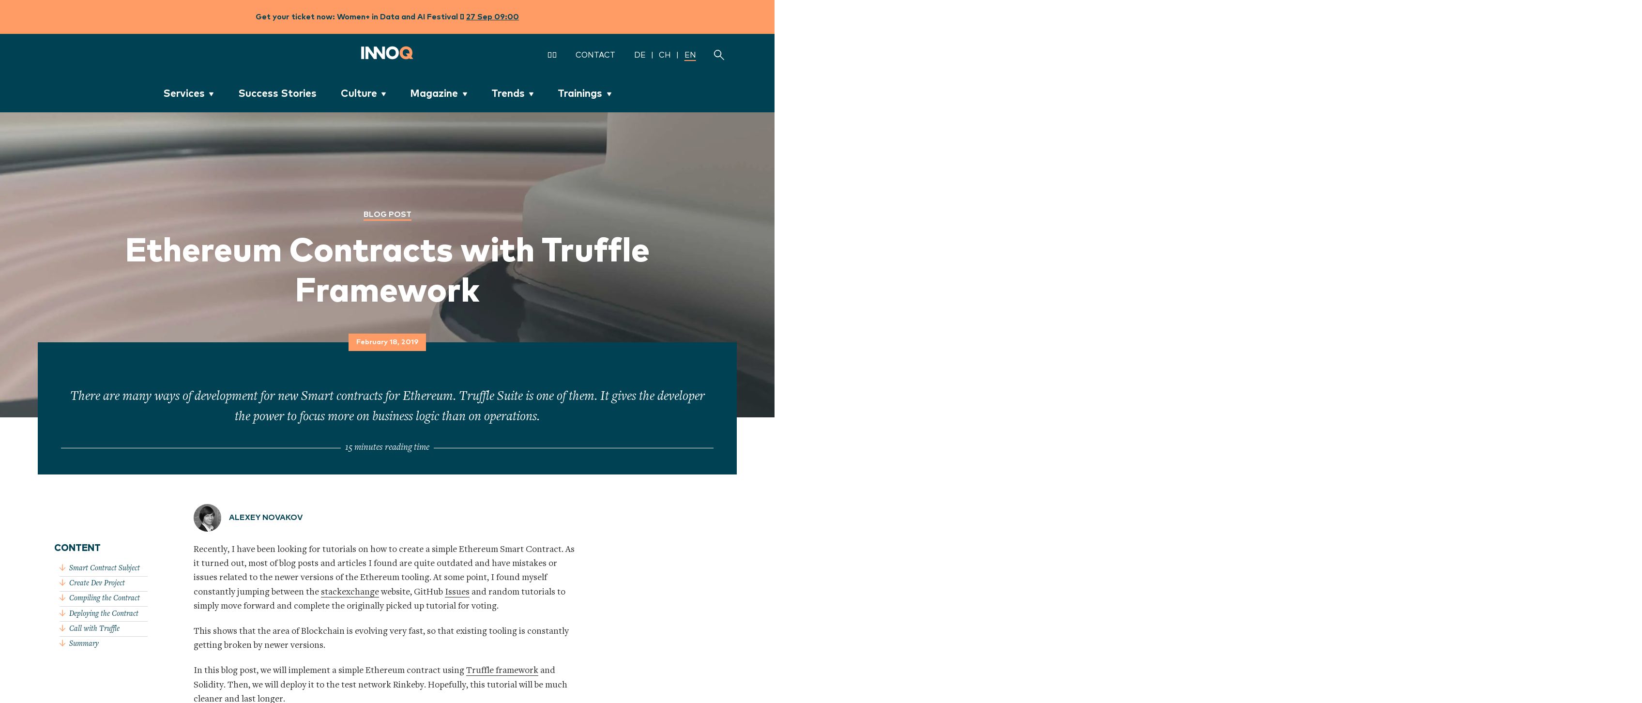The image size is (1642, 703).
Task: Click the Truffle framework hyperlink
Action: pyautogui.click(x=502, y=669)
